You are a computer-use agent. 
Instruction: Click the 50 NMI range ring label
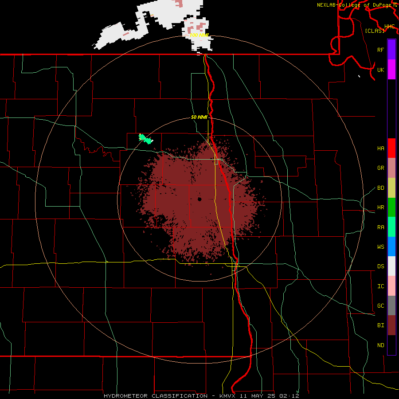pyautogui.click(x=199, y=117)
